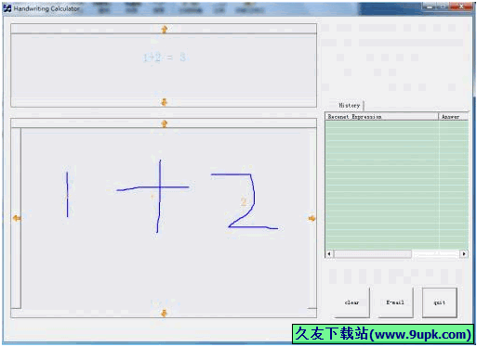Click the history list's left scroll arrow
Viewport: 477px width, 347px height.
point(329,253)
